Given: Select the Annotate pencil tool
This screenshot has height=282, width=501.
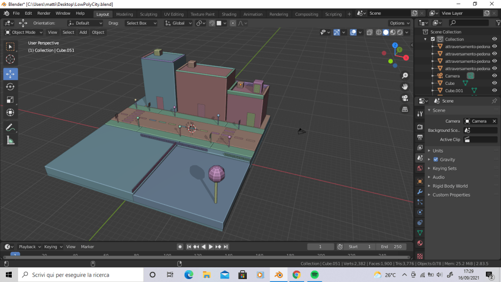Looking at the screenshot, I should (10, 127).
